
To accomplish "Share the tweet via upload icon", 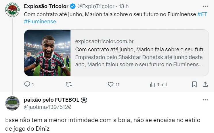I will pyautogui.click(x=205, y=84).
